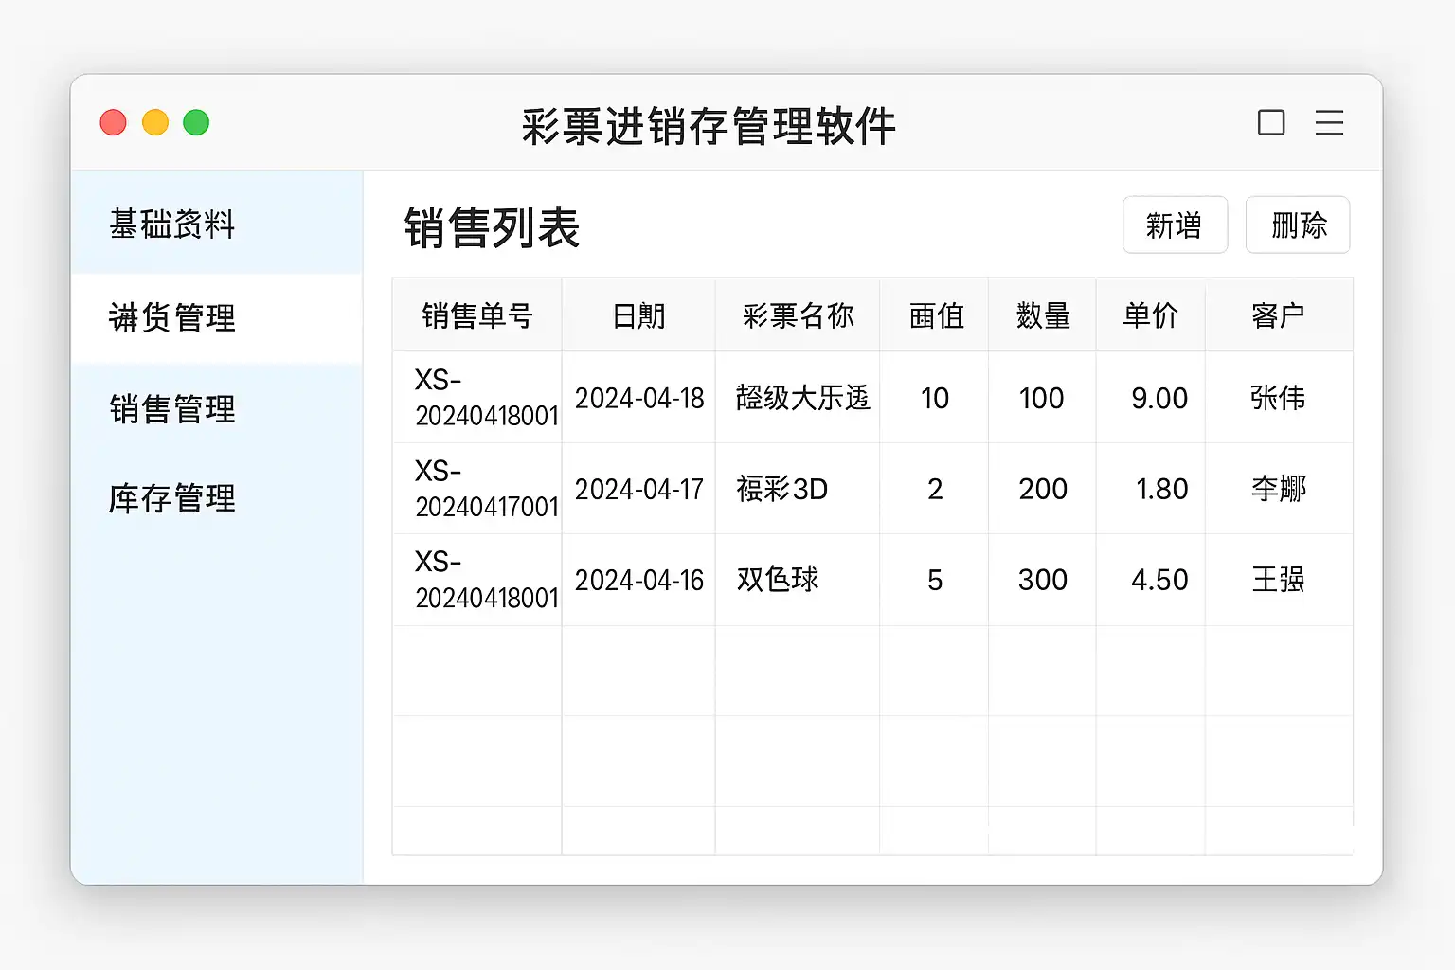Click the 单价 value 1.80
The image size is (1455, 970).
click(x=1161, y=489)
